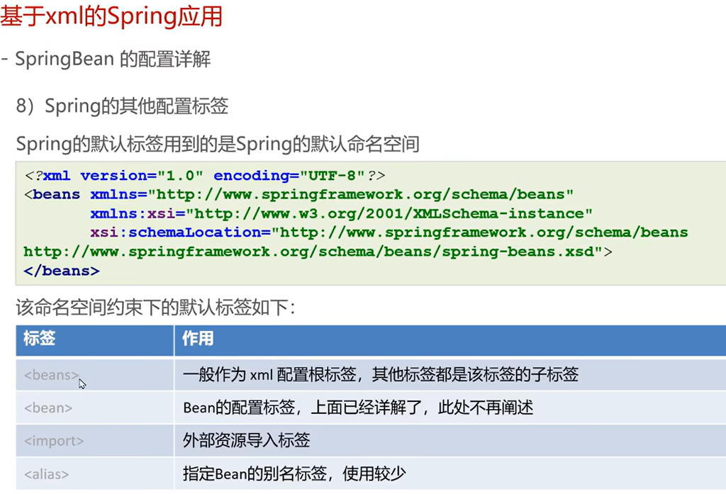Click the "标签" table column header
Image resolution: width=726 pixels, height=494 pixels.
(39, 339)
